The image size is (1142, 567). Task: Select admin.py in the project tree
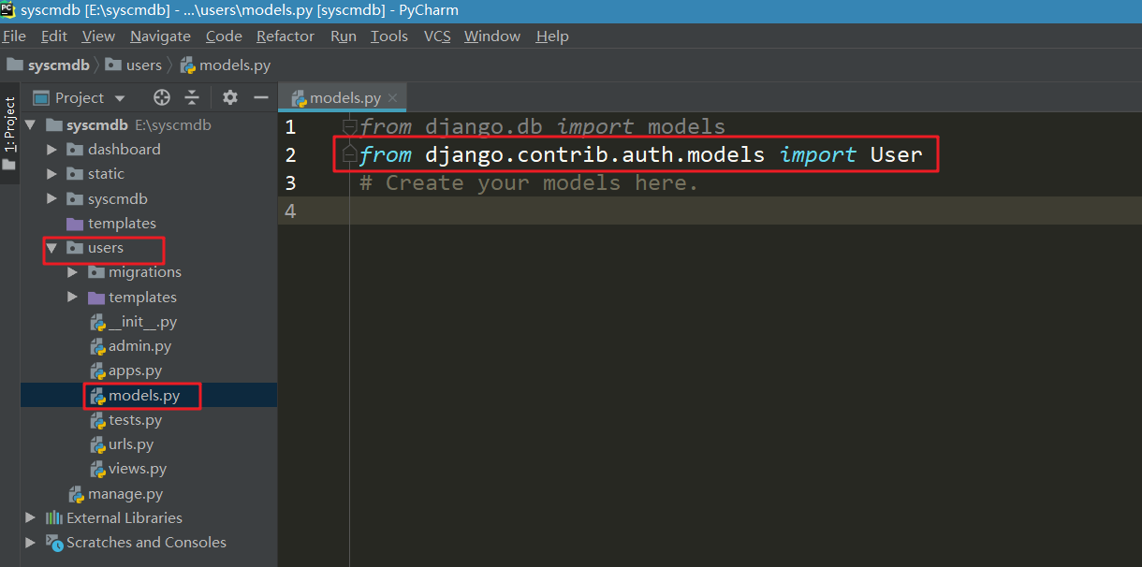140,346
